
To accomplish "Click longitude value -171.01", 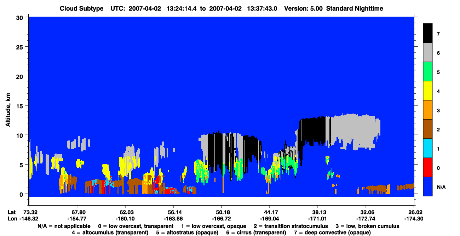I will tap(318, 219).
